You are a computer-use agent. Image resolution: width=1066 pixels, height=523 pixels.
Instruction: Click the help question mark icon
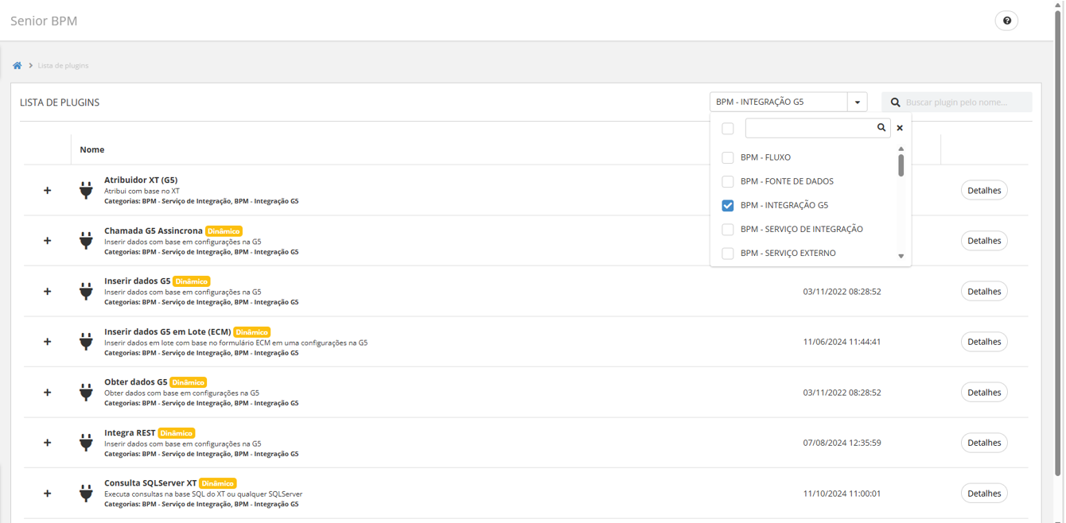(1006, 21)
